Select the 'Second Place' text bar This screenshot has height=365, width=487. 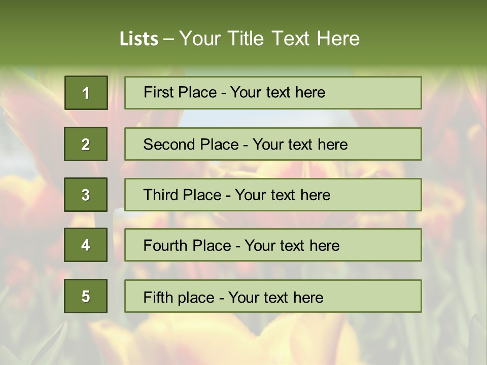click(x=273, y=144)
